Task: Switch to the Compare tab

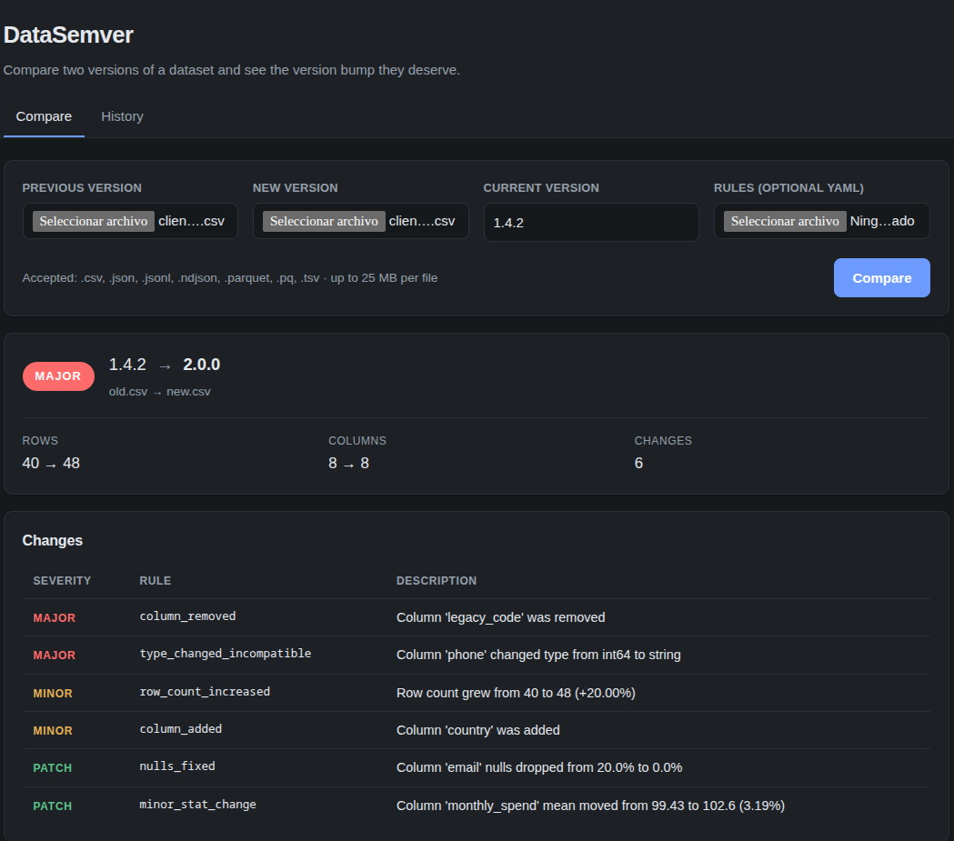Action: click(x=44, y=116)
